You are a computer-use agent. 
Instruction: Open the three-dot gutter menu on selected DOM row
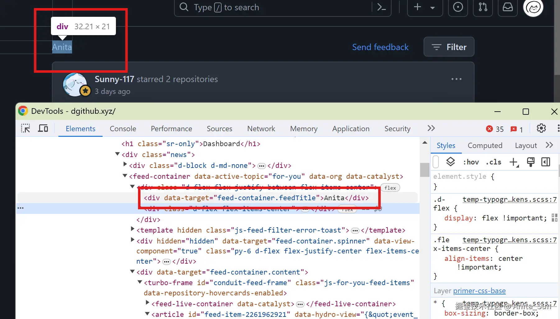coord(21,208)
